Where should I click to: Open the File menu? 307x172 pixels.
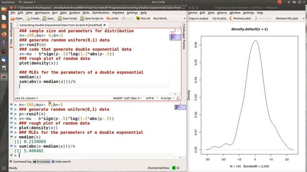(x=13, y=13)
